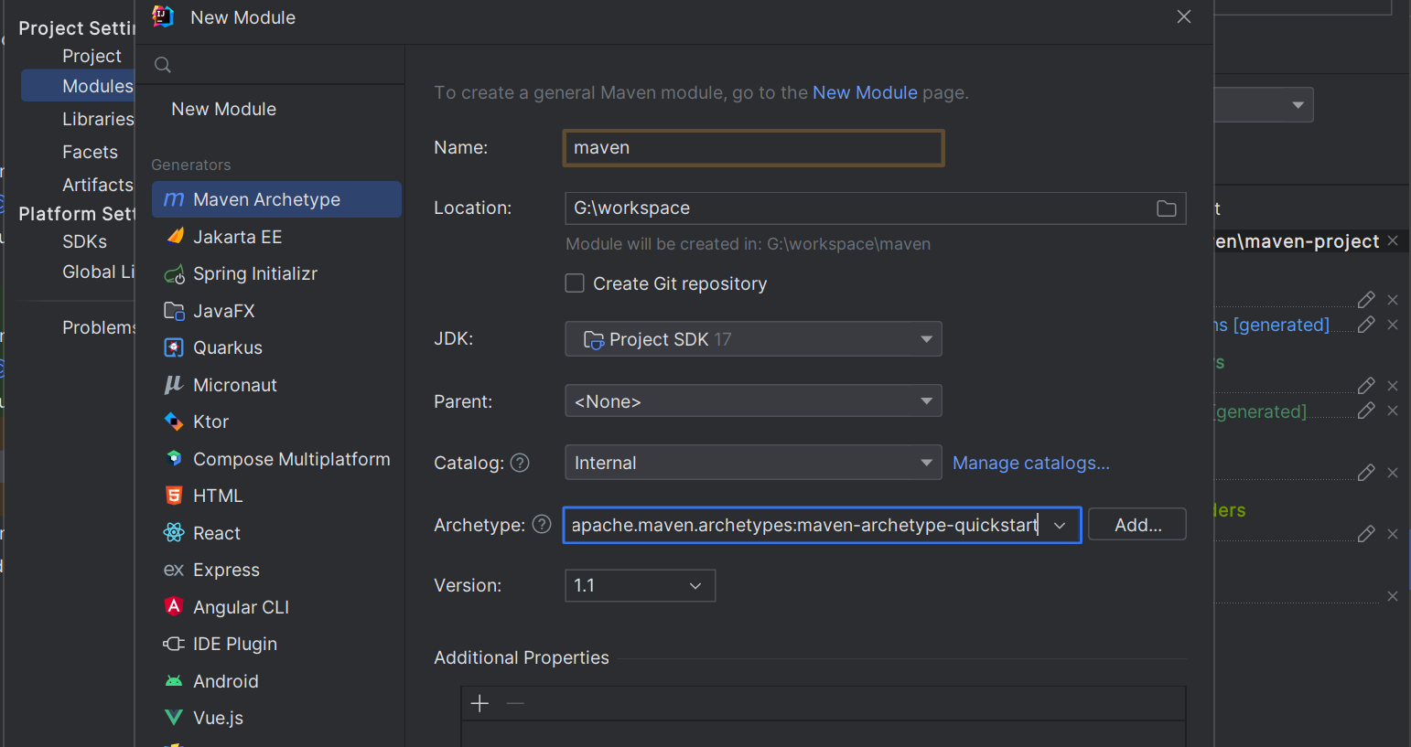The height and width of the screenshot is (747, 1411).
Task: Click the search magnifier icon
Action: click(x=163, y=65)
